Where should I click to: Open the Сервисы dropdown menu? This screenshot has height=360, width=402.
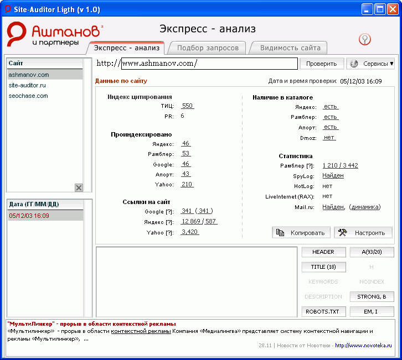tap(370, 64)
